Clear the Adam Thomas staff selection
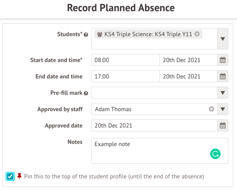 click(x=212, y=109)
